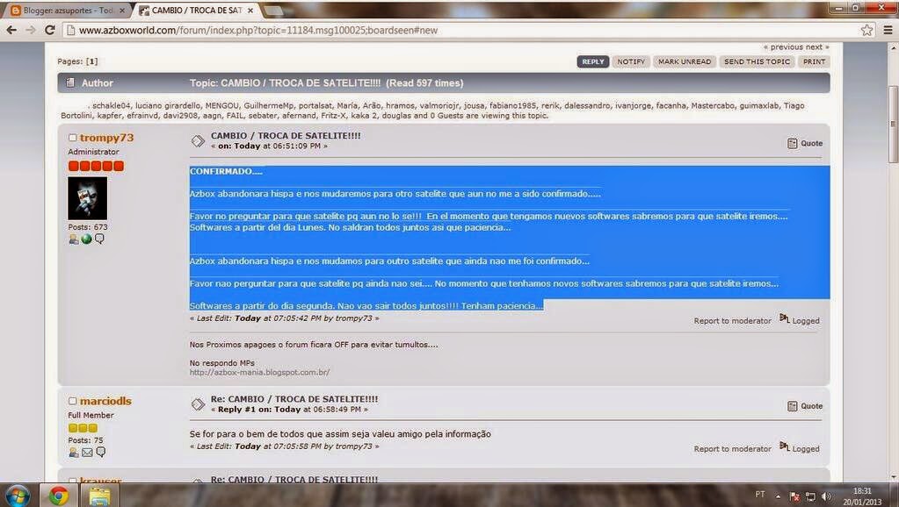
Task: Click the NOTIFY button
Action: click(x=631, y=61)
